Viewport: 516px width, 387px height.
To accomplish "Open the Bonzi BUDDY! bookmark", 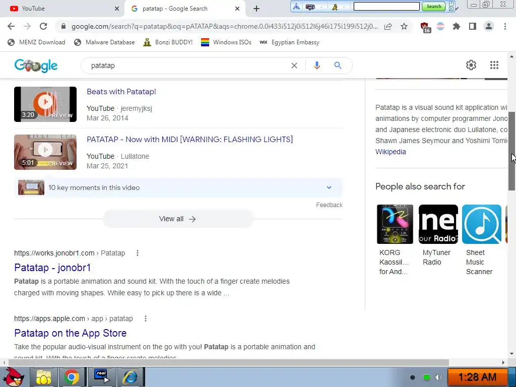I will coord(168,42).
